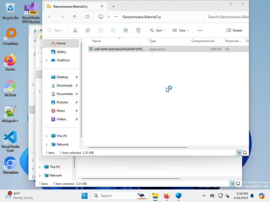Switch to details view in back window

coord(232,184)
